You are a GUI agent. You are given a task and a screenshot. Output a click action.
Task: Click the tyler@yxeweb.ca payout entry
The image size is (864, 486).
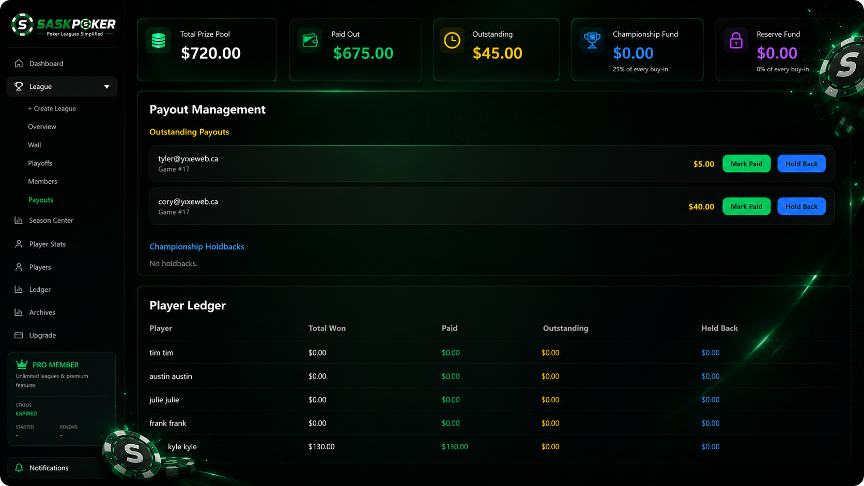[x=492, y=164]
